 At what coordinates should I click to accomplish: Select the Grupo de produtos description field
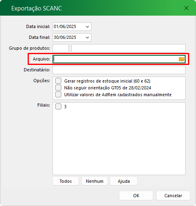tap(128, 48)
